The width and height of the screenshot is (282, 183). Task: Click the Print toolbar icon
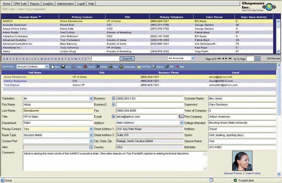(x=111, y=67)
